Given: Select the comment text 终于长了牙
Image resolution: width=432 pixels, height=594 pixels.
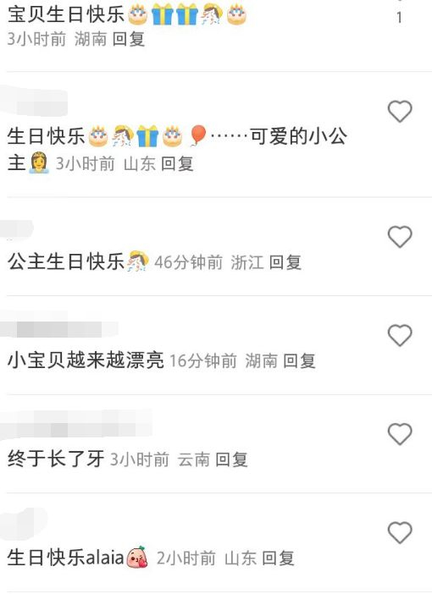Looking at the screenshot, I should [56, 459].
